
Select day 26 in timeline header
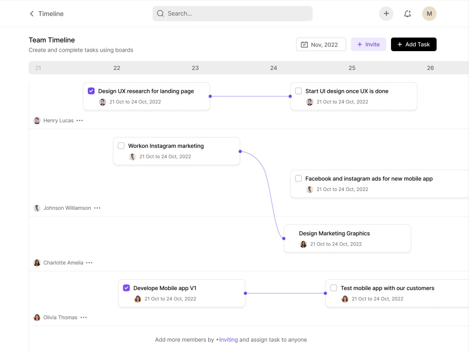(x=430, y=68)
